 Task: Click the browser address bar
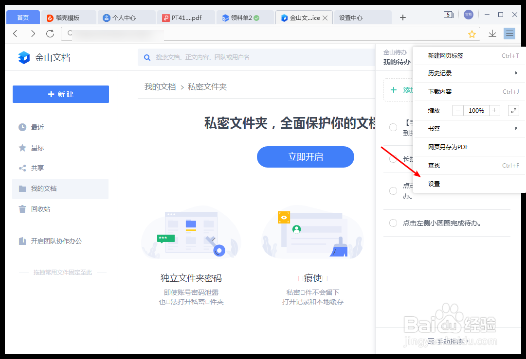click(270, 34)
